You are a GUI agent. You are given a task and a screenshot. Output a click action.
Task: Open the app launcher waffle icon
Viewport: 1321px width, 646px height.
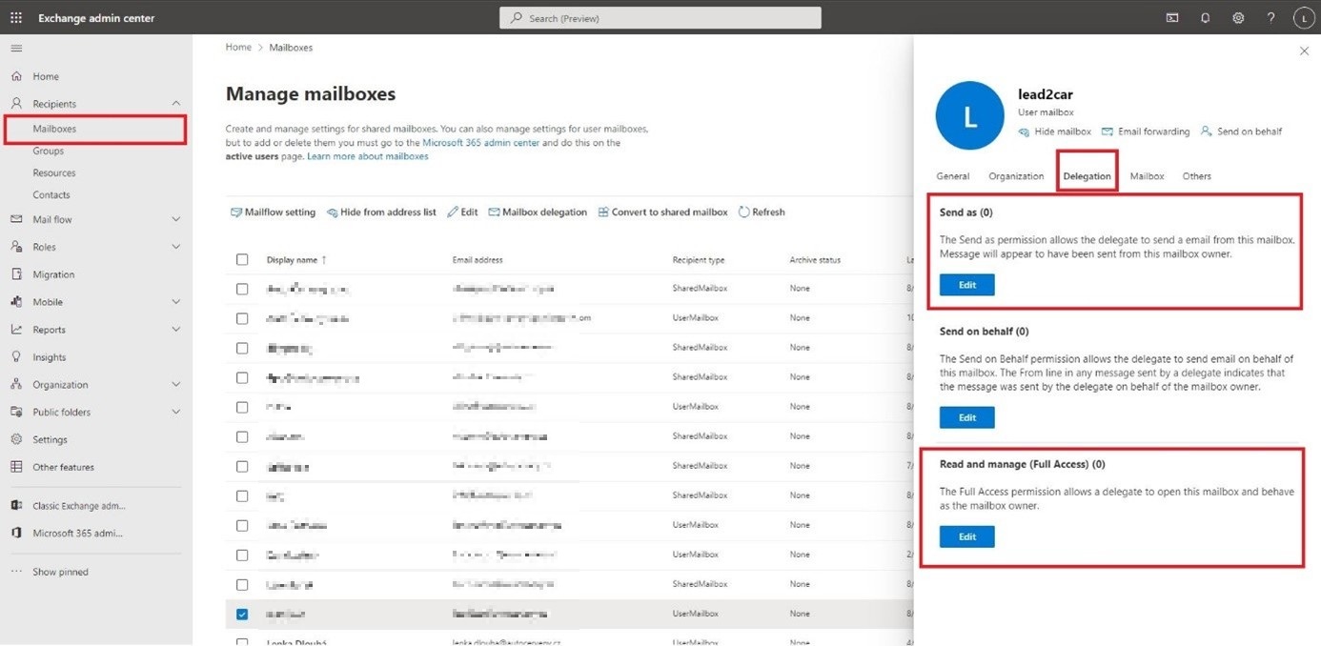[x=16, y=18]
